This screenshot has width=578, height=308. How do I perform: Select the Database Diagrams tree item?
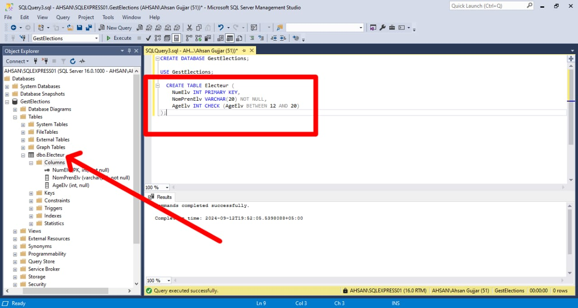[x=50, y=109]
